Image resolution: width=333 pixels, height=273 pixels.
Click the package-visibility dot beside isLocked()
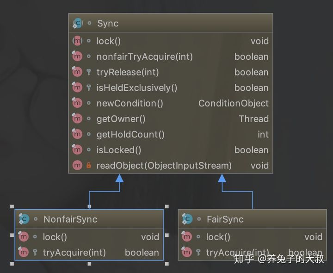89,149
